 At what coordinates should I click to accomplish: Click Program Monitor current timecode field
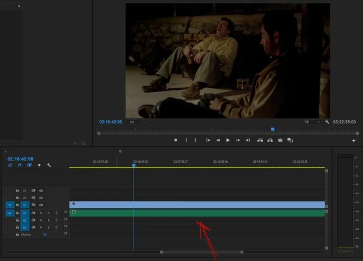[111, 122]
